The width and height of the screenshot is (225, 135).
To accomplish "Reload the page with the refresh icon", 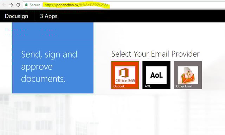I will click(18, 5).
